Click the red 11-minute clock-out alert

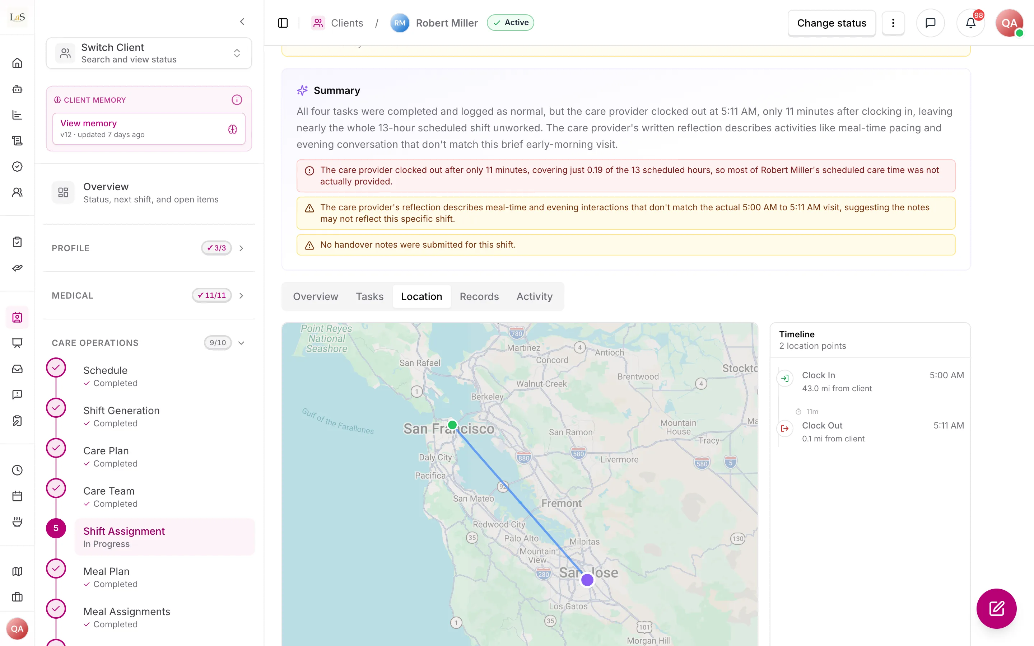[x=626, y=175]
